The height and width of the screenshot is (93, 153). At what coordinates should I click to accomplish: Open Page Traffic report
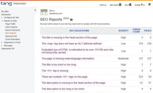pyautogui.click(x=10, y=24)
